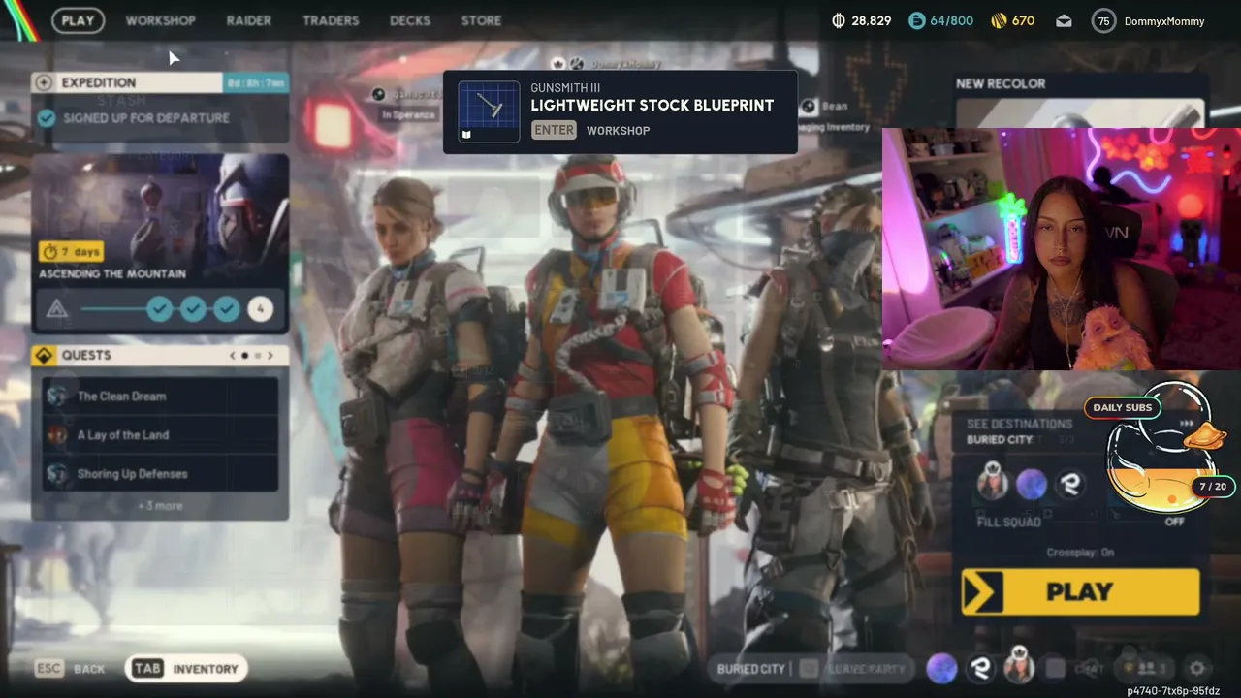Open the level 75 player badge
The image size is (1241, 698).
pyautogui.click(x=1103, y=21)
